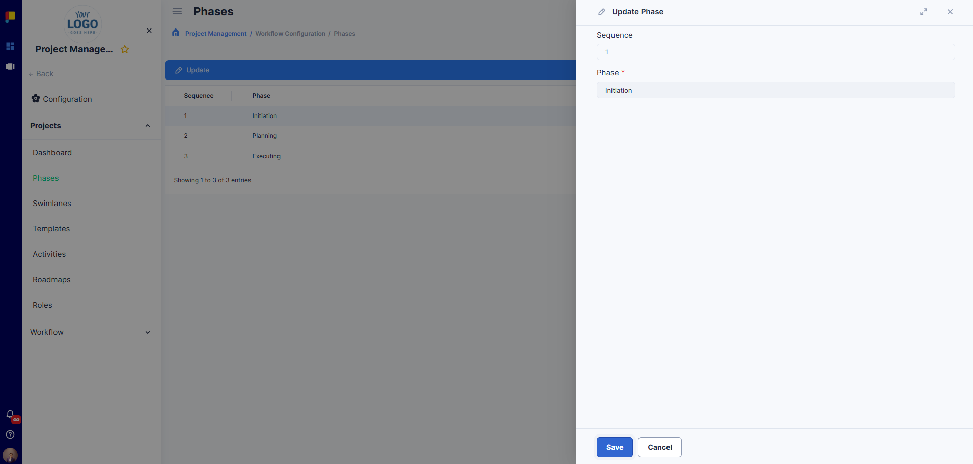Viewport: 973px width, 464px height.
Task: Expand the Update Phase panel to fullscreen
Action: coord(924,12)
